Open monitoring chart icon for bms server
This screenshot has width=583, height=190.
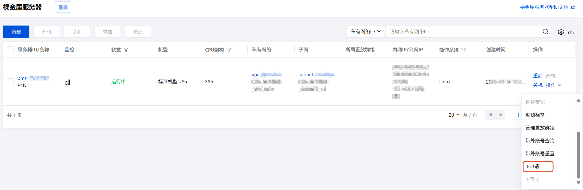(x=68, y=82)
